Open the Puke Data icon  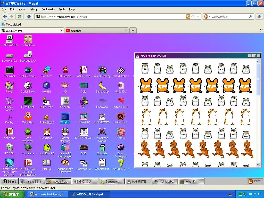46,103
